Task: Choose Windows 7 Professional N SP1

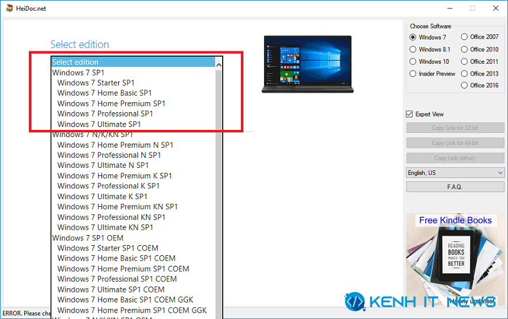Action: point(109,155)
